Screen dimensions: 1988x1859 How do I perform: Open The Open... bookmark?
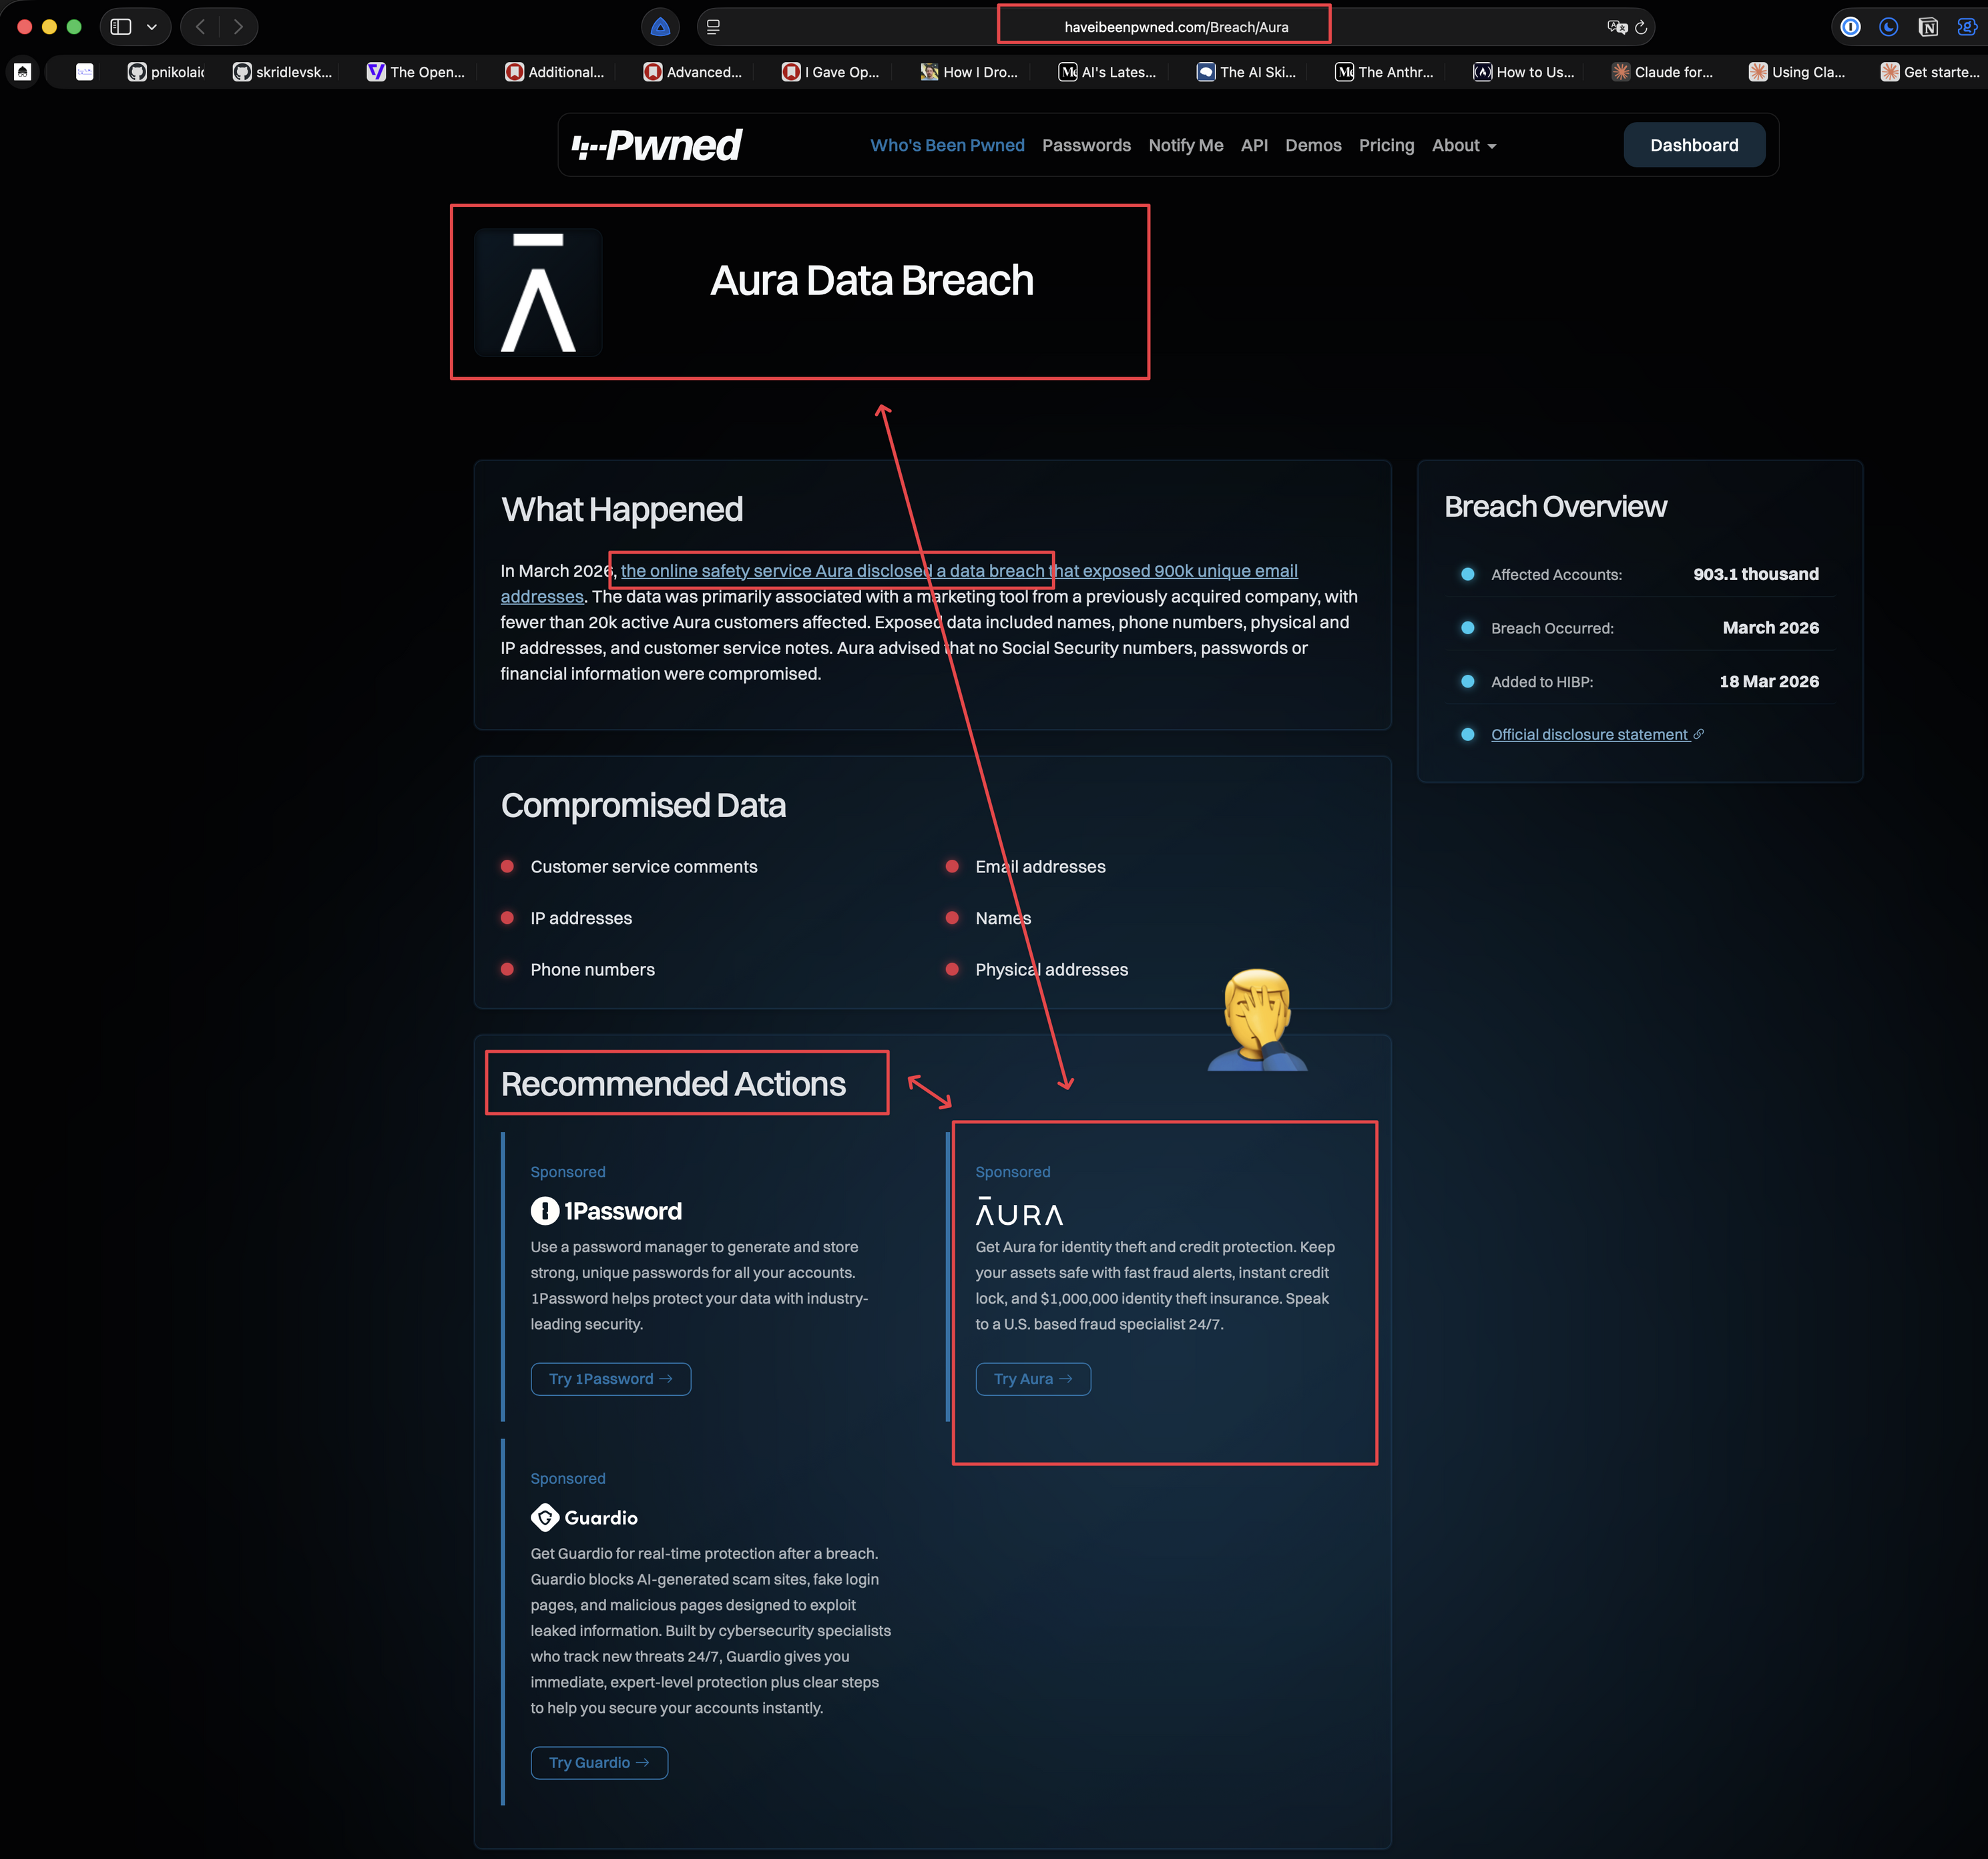(x=416, y=72)
